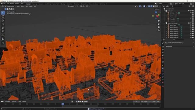The width and height of the screenshot is (195, 110).
Task: Open Global transform orientation dropdown
Action: pyautogui.click(x=72, y=6)
